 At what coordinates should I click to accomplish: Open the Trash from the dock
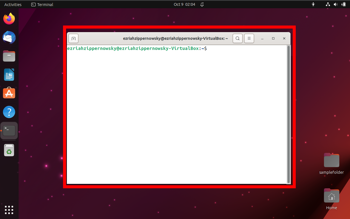click(x=9, y=150)
